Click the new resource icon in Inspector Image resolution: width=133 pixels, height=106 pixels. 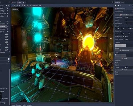tap(116, 6)
